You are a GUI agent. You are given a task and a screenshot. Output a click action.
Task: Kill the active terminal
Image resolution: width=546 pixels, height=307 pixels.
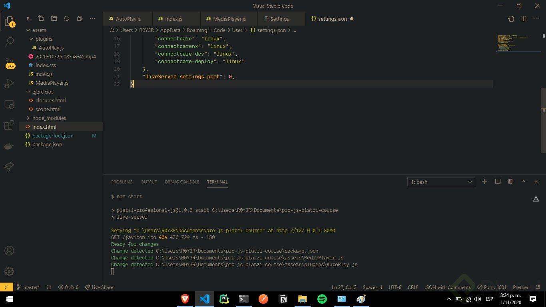tap(510, 181)
